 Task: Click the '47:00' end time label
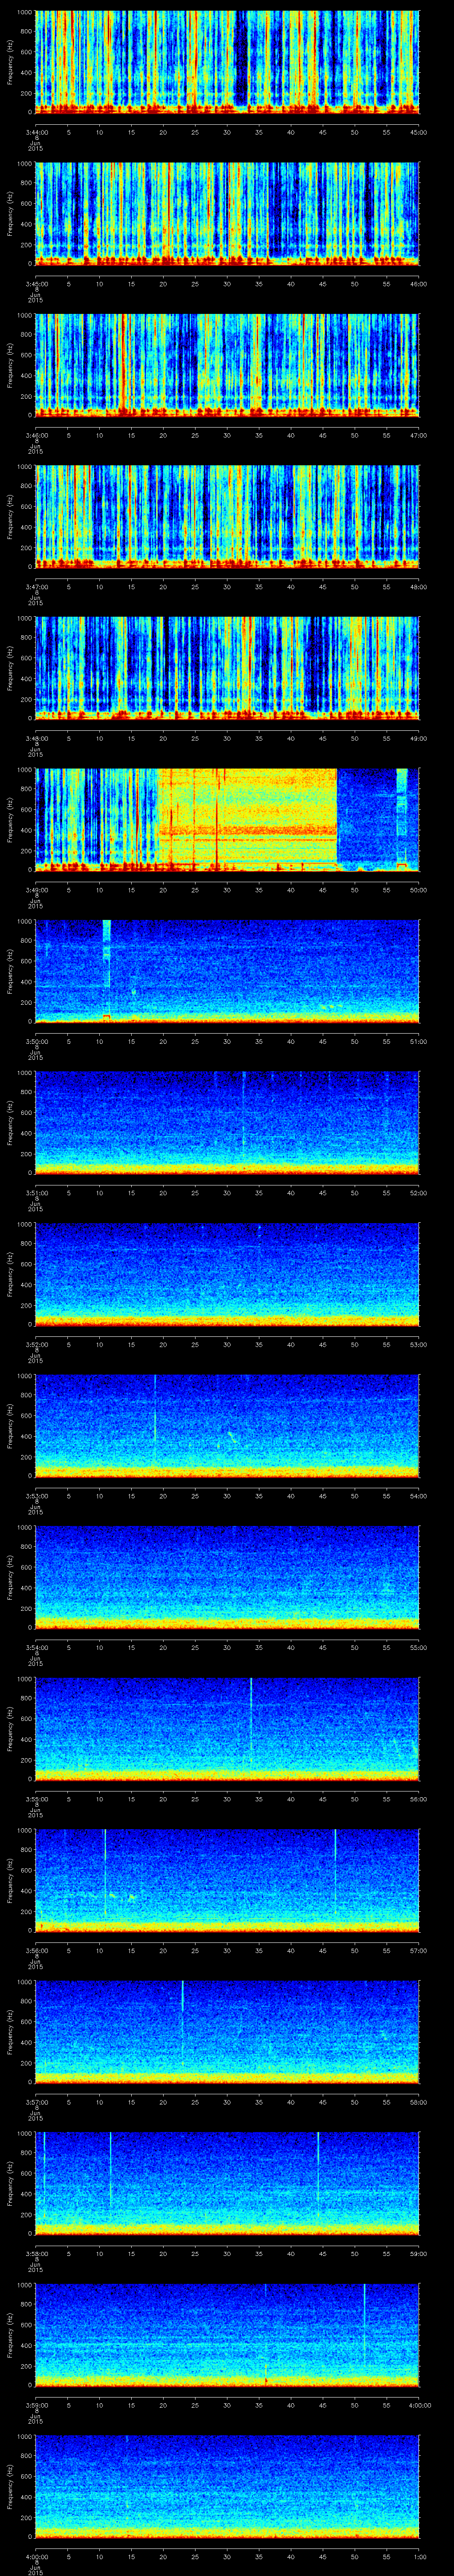click(419, 434)
